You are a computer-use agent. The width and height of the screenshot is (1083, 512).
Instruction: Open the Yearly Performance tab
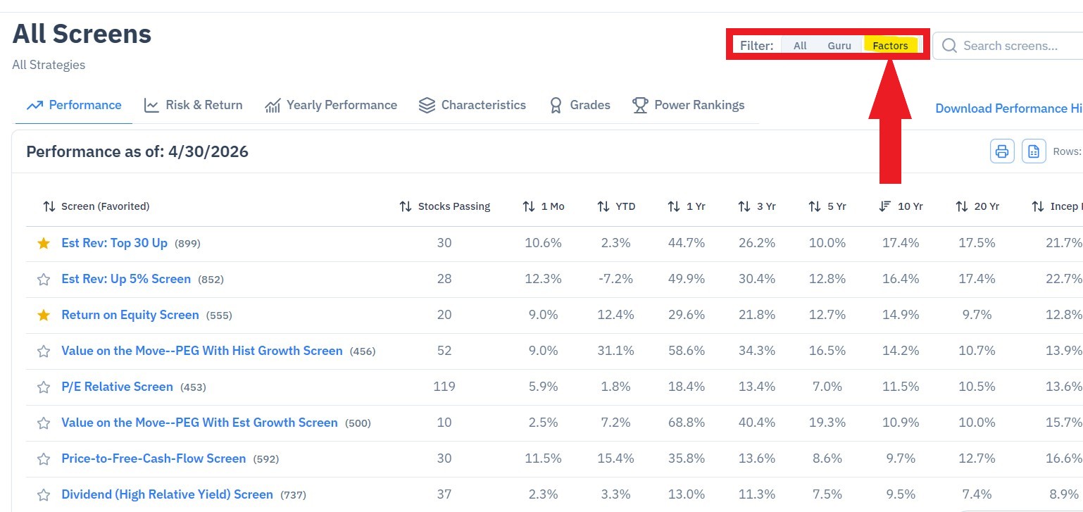tap(330, 105)
